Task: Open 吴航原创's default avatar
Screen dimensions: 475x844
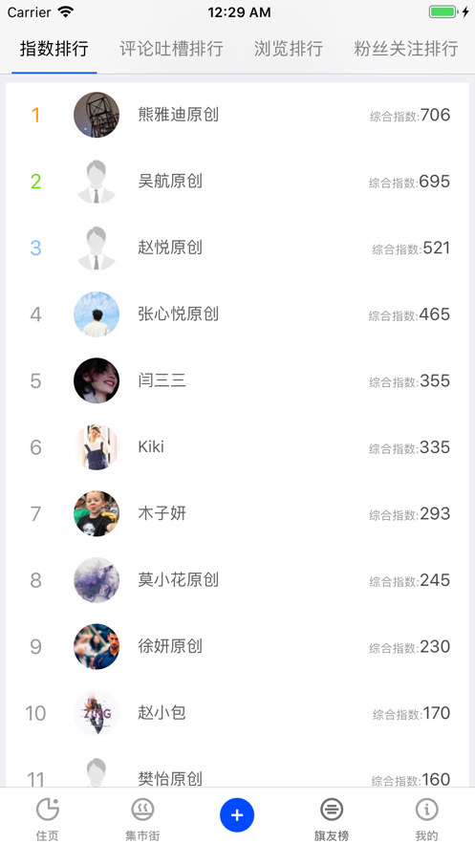Action: (97, 182)
